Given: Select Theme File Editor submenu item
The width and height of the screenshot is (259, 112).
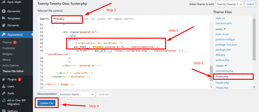Looking at the screenshot, I should point(13,71).
